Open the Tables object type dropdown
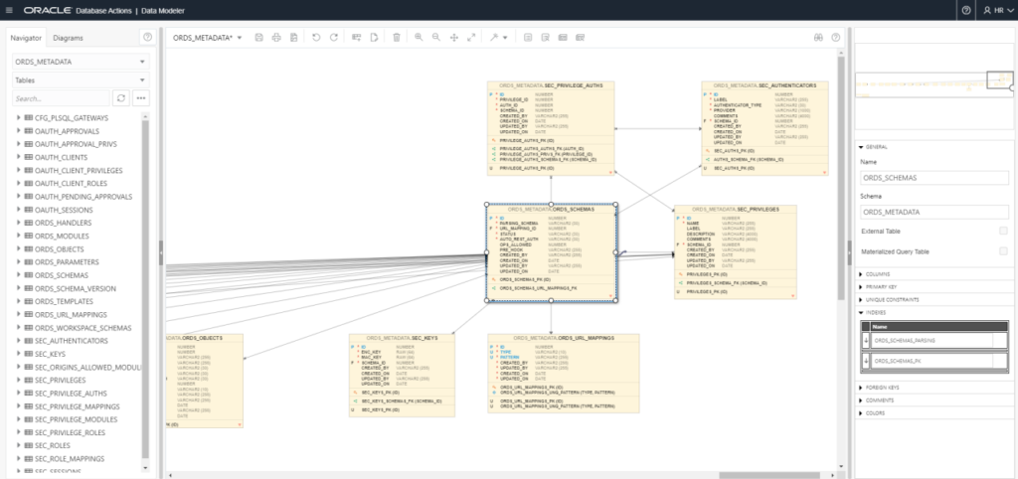Screen dimensions: 1018x479 pyautogui.click(x=82, y=80)
